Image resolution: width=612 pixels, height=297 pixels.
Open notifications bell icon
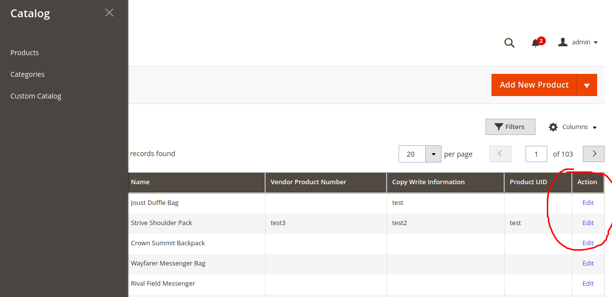pyautogui.click(x=535, y=43)
